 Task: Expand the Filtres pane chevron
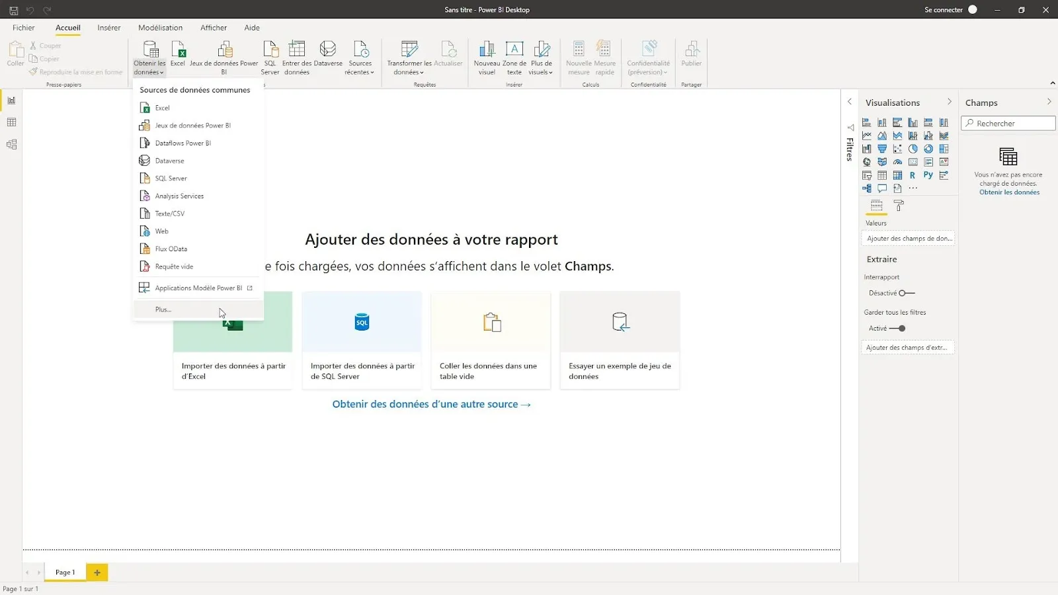click(850, 102)
